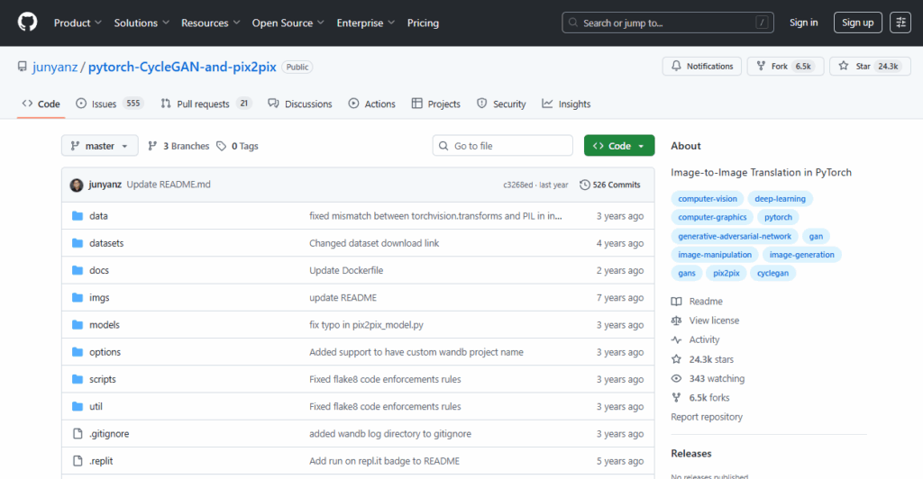Switch to the Pull requests tab

[x=206, y=104]
